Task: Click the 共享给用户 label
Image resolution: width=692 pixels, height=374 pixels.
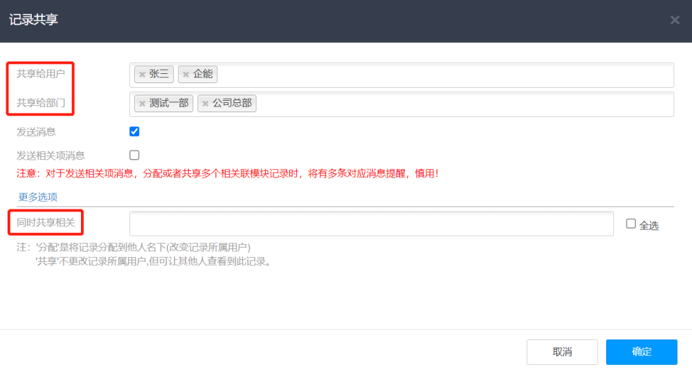Action: coord(41,74)
